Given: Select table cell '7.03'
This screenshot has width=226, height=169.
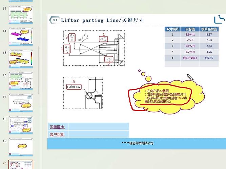Looking at the screenshot, I should click(x=209, y=40).
